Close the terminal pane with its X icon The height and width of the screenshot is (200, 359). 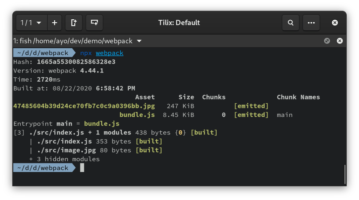click(340, 41)
